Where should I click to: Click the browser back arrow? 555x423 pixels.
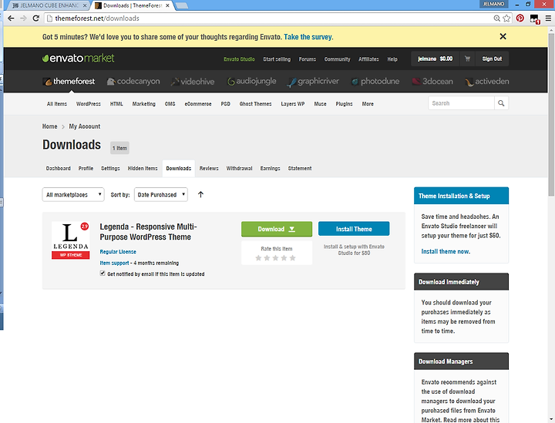tap(11, 18)
